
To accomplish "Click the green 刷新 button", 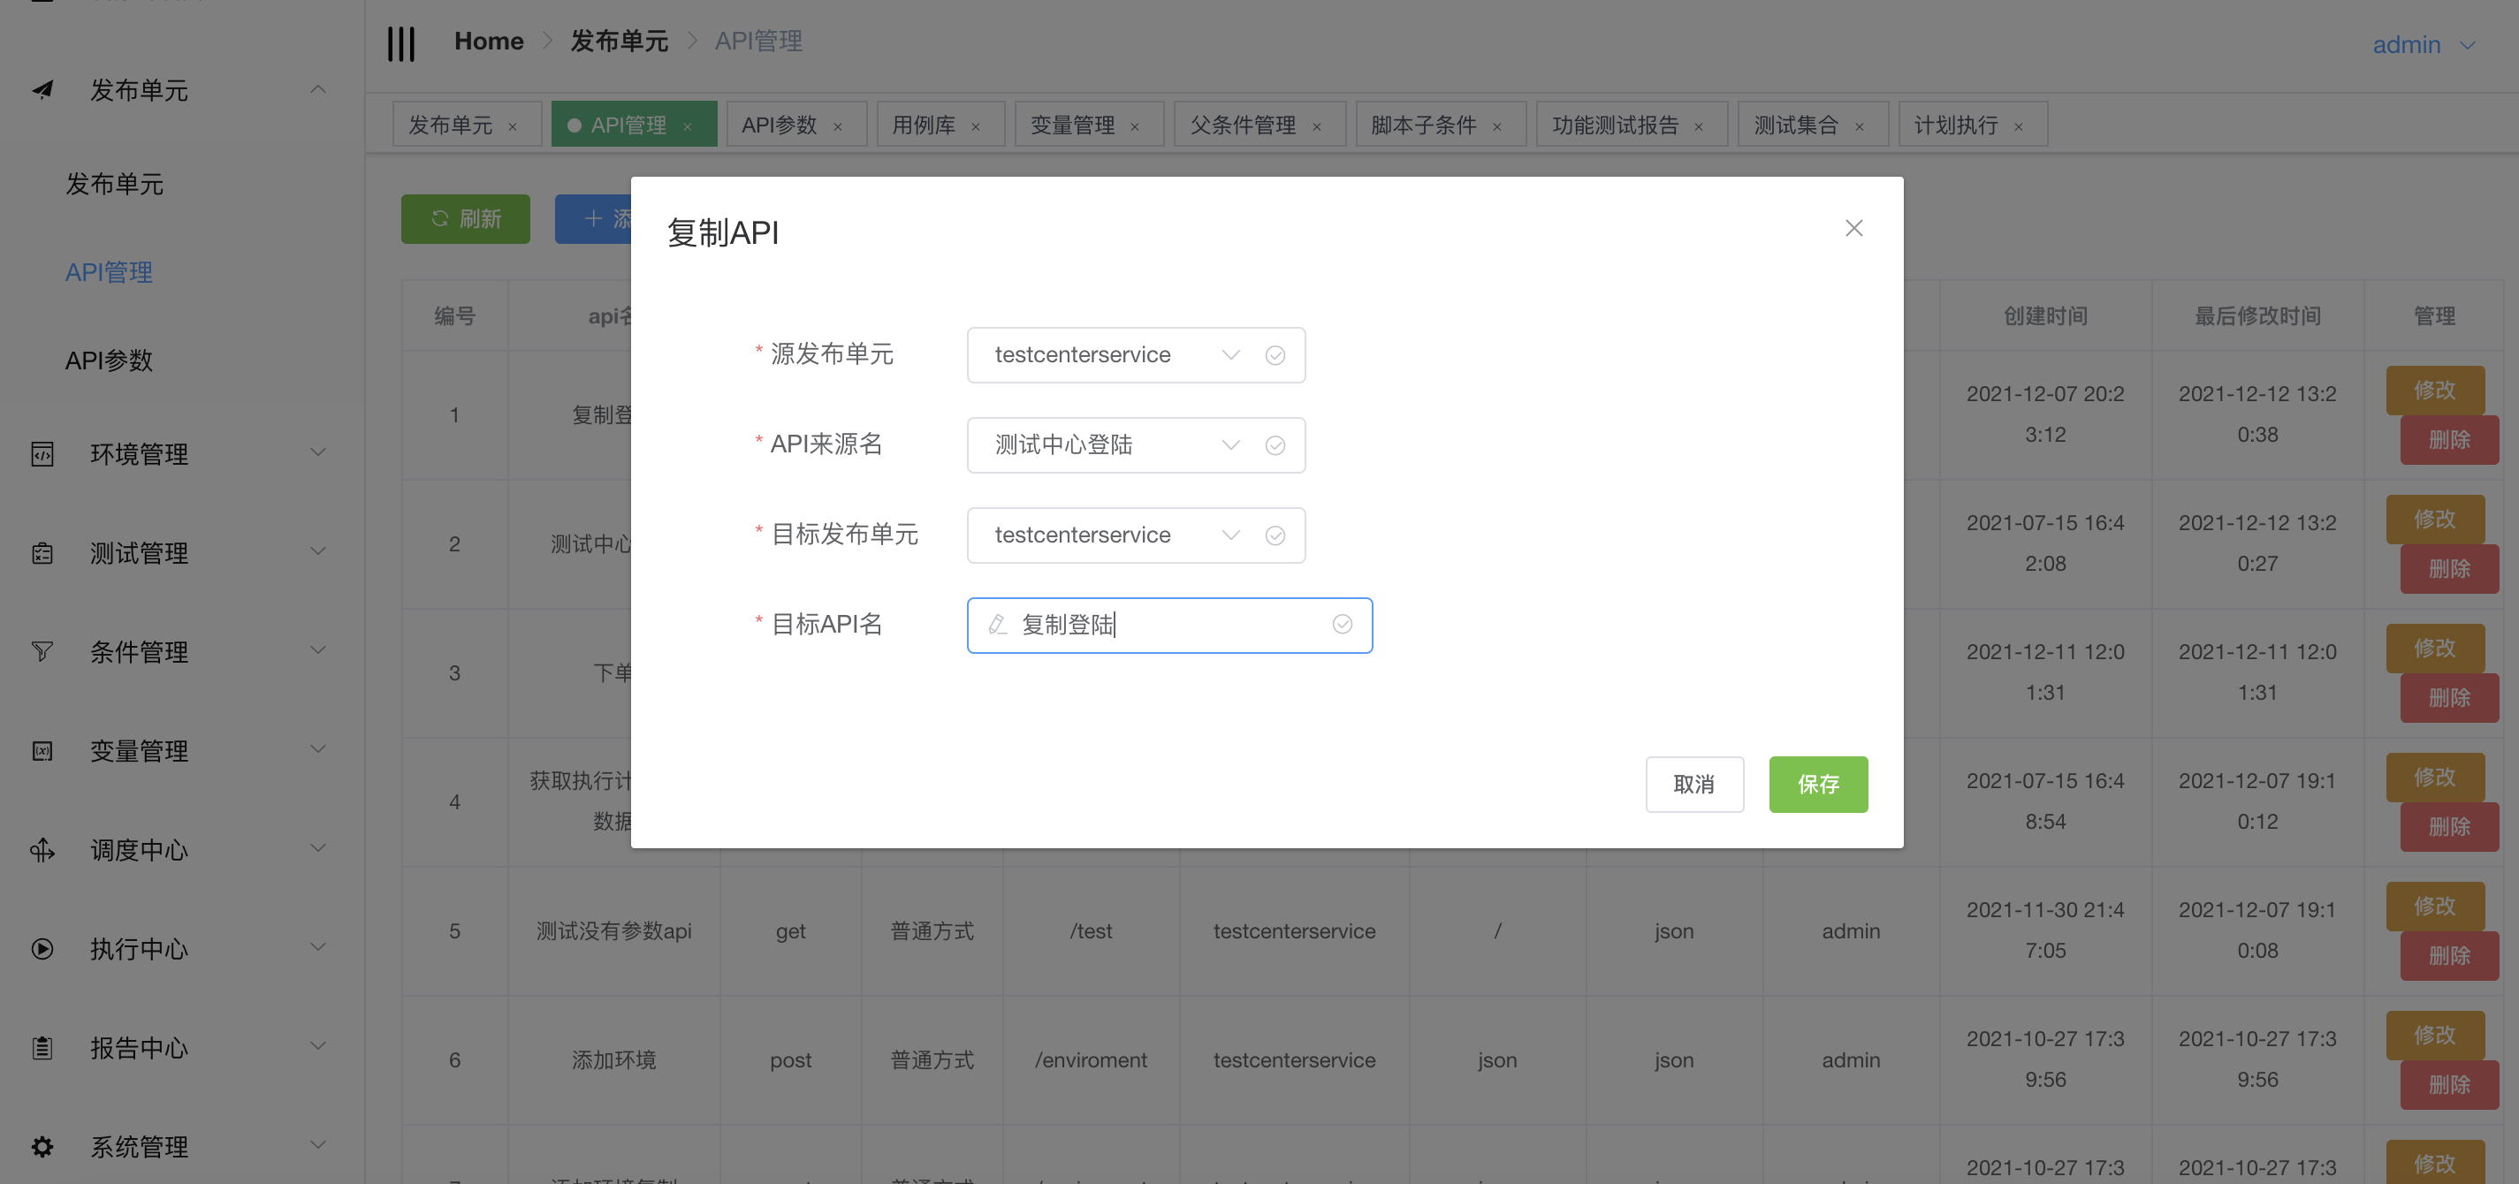I will 466,219.
